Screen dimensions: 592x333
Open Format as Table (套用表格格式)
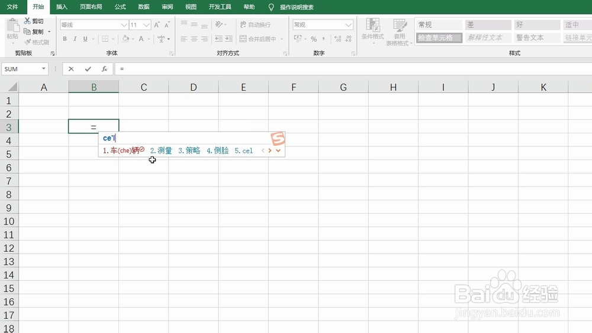(x=398, y=32)
